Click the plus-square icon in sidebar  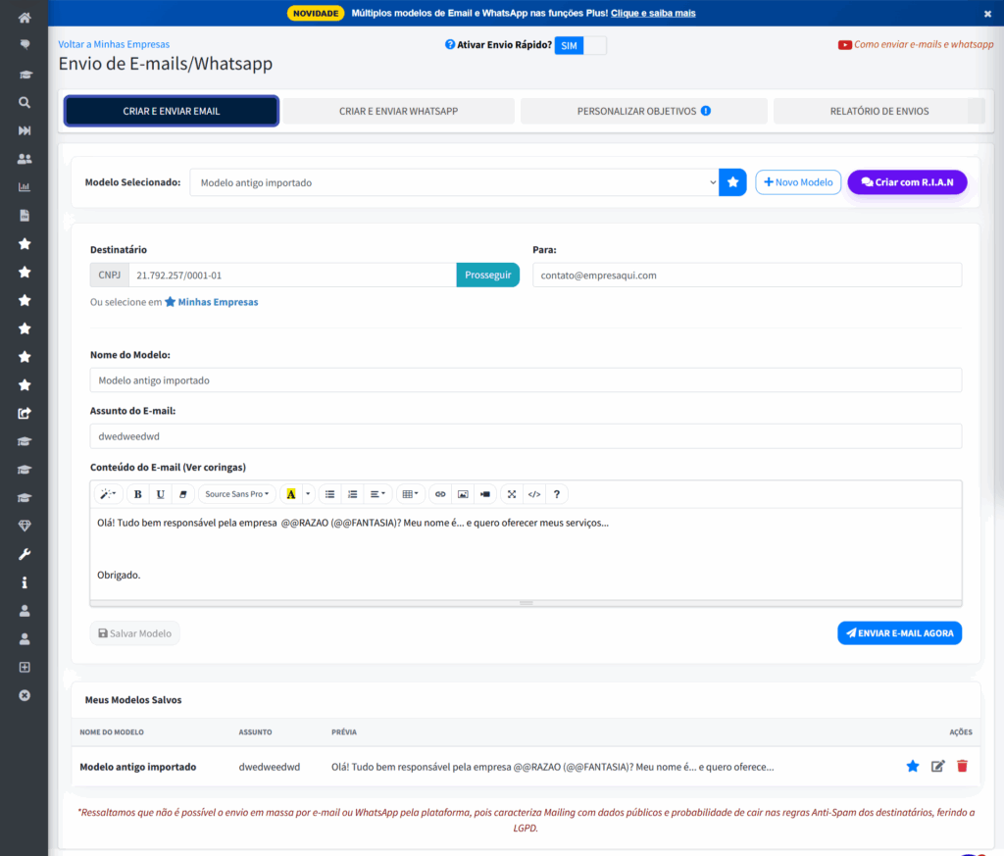tap(25, 667)
